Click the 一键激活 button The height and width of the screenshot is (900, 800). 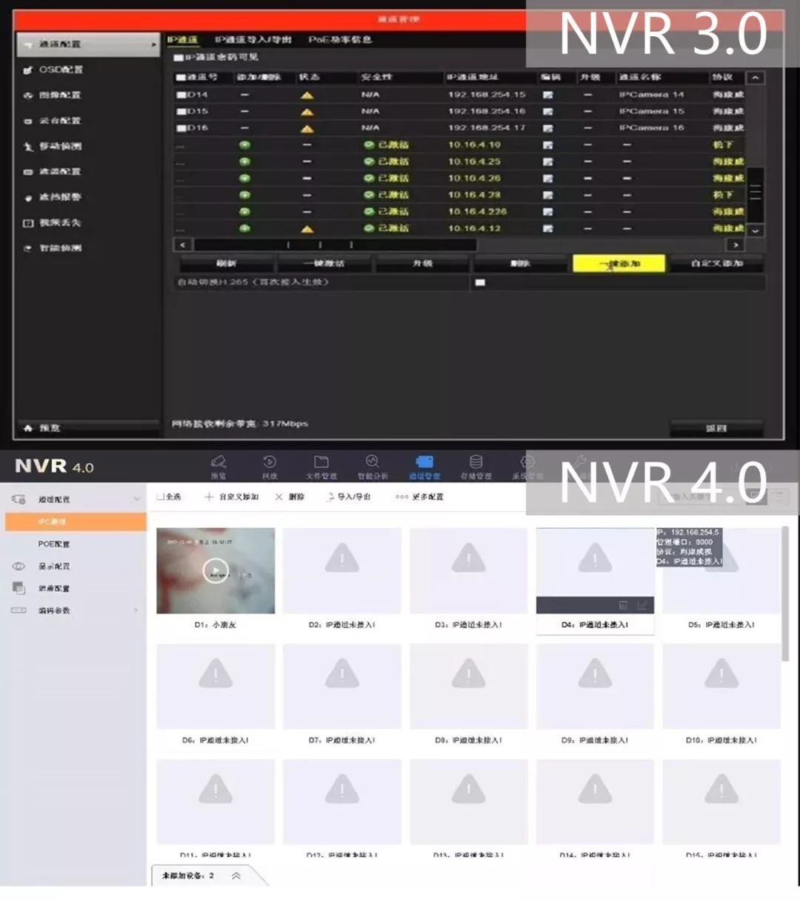pyautogui.click(x=324, y=264)
